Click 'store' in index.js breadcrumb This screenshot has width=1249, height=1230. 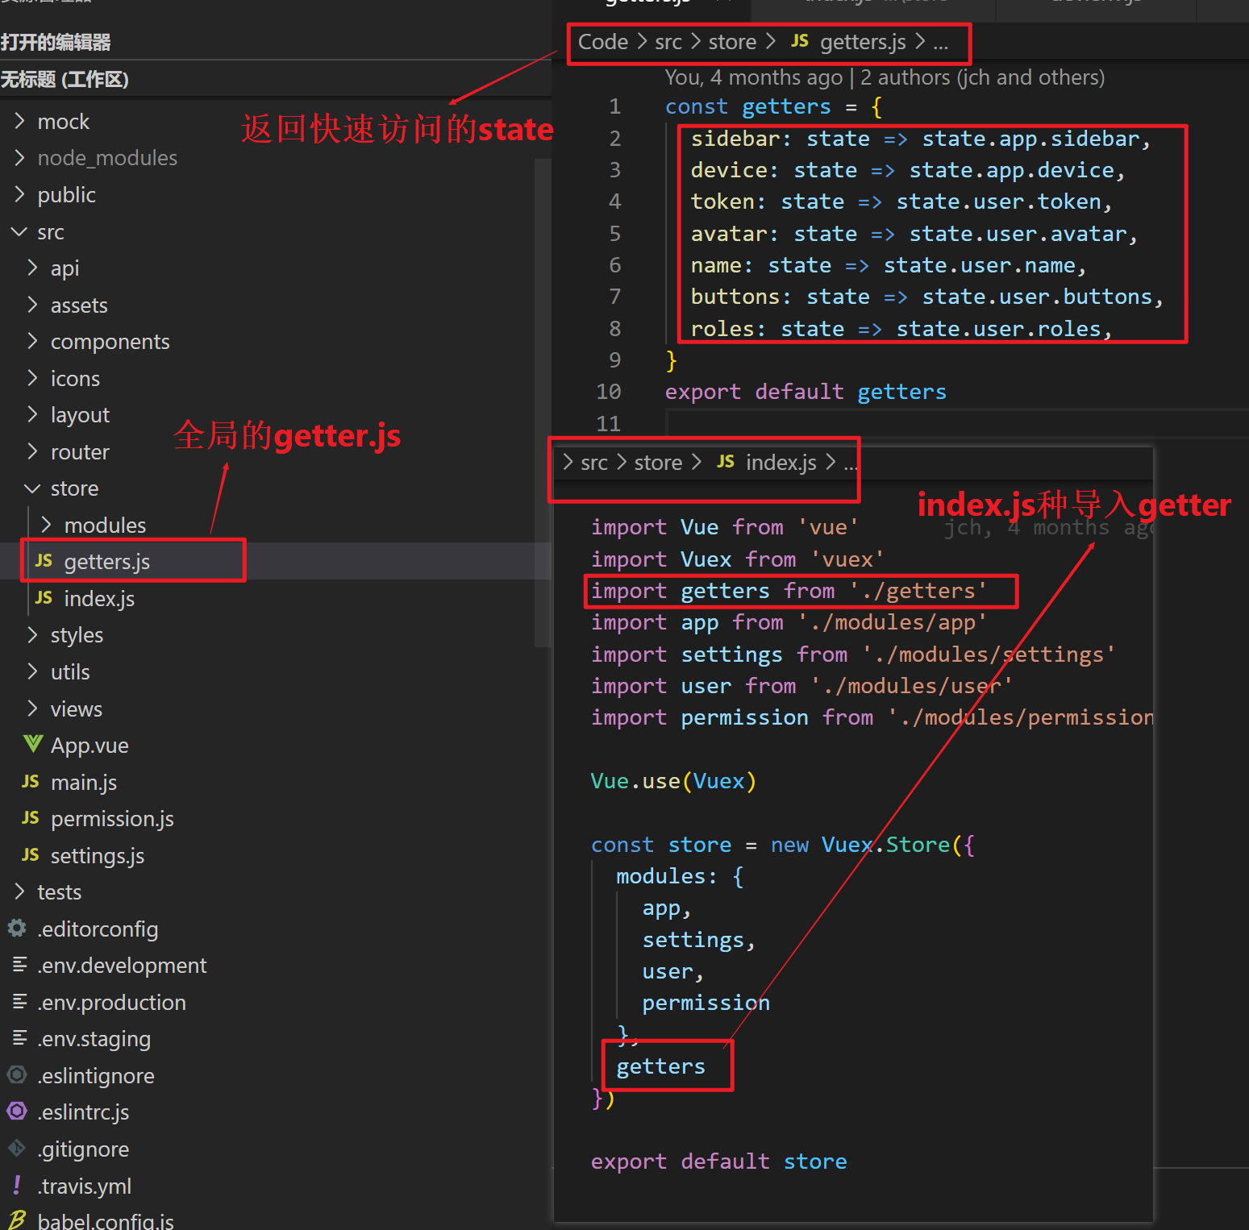pyautogui.click(x=658, y=463)
